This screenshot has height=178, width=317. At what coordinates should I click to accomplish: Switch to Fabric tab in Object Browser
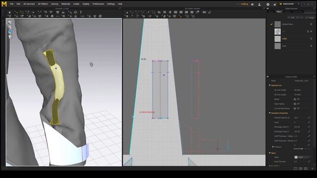(x=279, y=12)
